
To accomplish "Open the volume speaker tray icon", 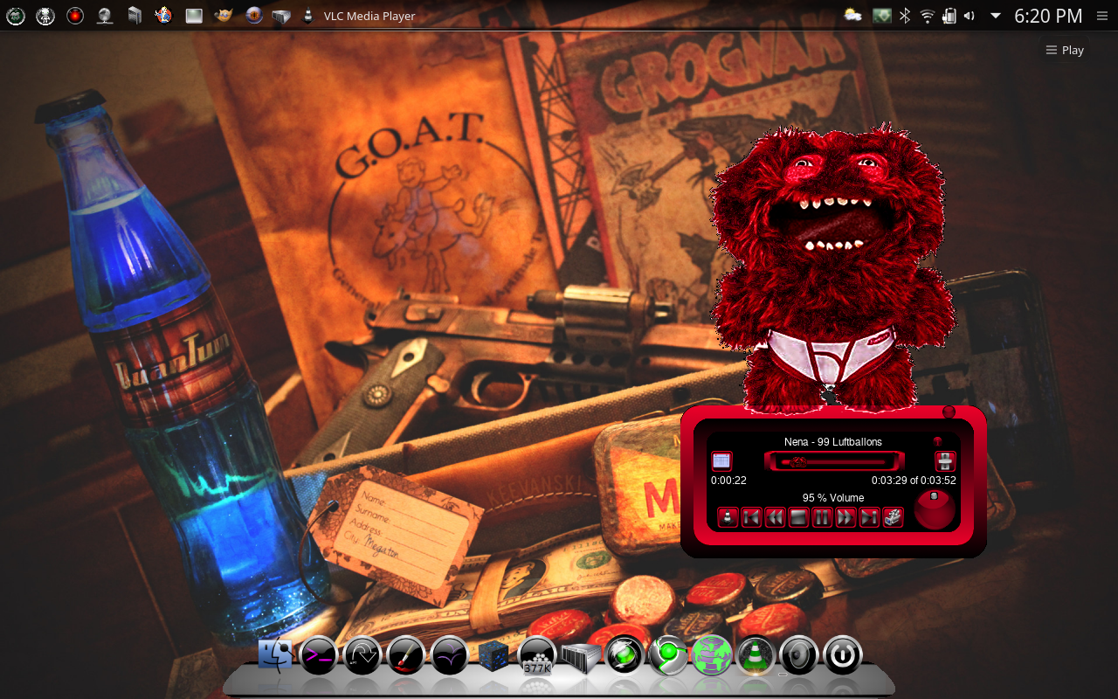I will pyautogui.click(x=970, y=16).
